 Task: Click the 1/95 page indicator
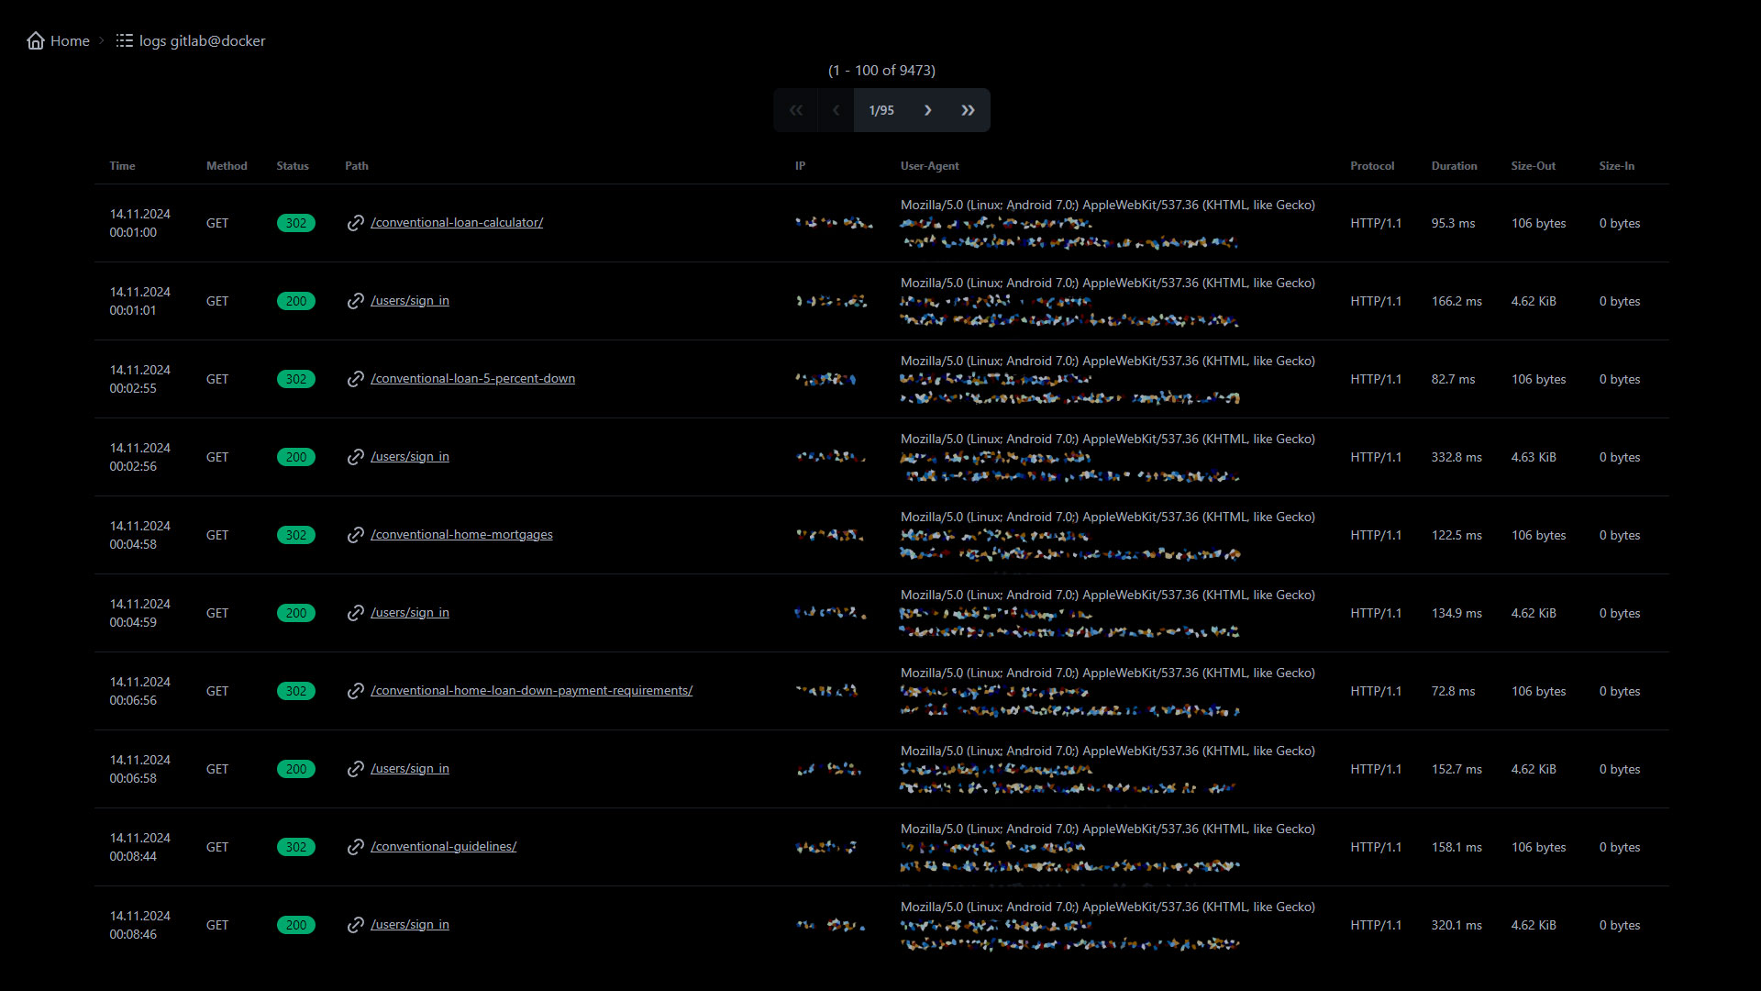(x=881, y=110)
